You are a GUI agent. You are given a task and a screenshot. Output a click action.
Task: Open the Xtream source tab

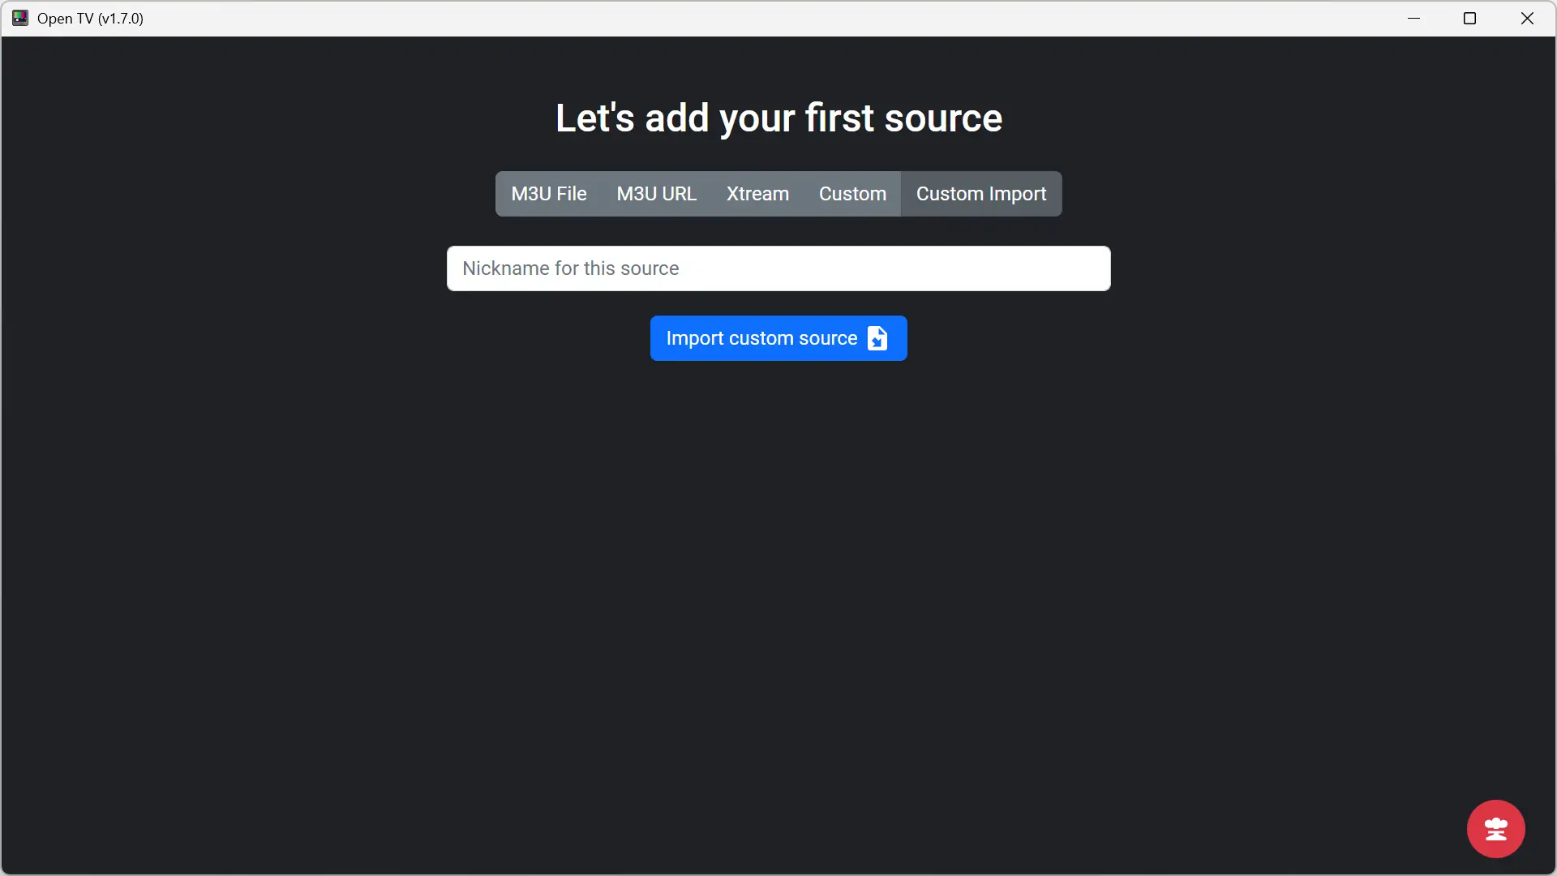[x=757, y=194]
